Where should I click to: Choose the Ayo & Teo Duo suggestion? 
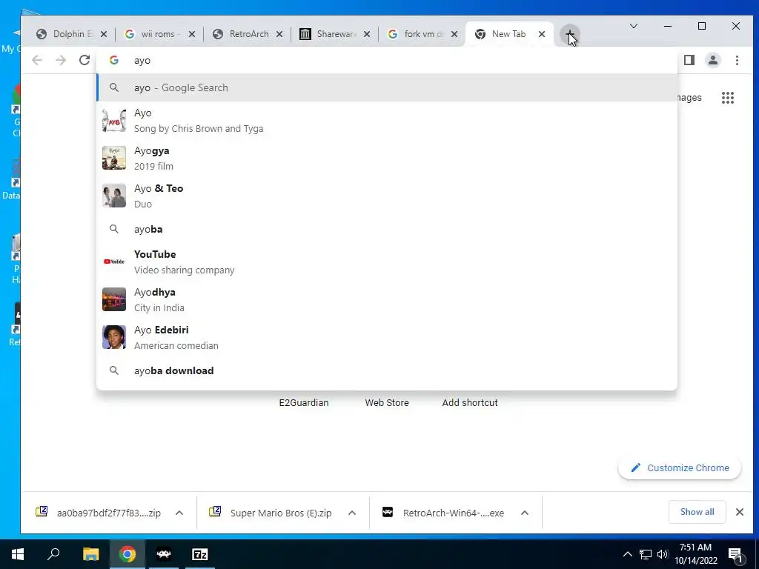[387, 196]
